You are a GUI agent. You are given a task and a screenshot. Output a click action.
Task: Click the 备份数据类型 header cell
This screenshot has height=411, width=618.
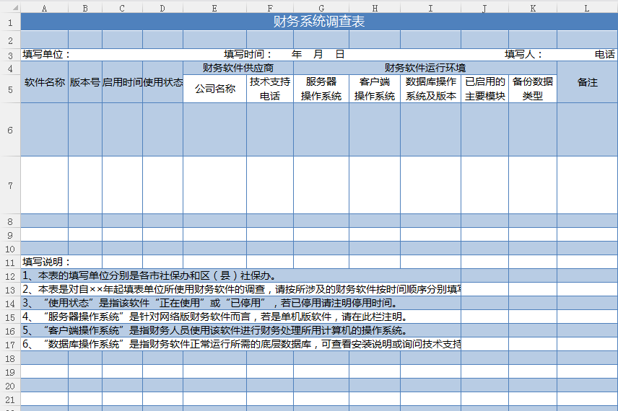[x=532, y=89]
